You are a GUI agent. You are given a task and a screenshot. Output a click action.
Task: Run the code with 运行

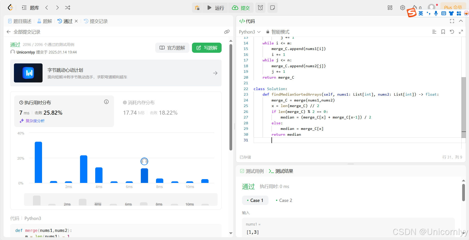coord(216,8)
